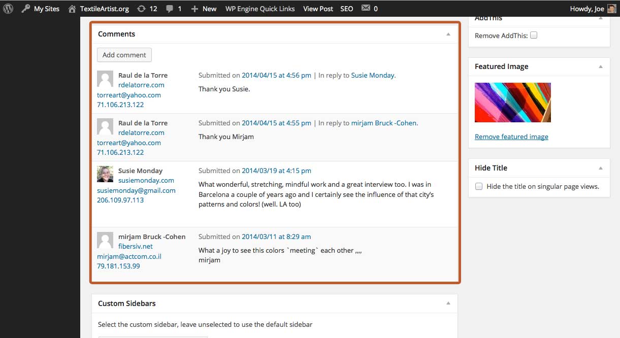
Task: Click the mirjam Bruck -Cohen in-reply-to link
Action: 384,123
